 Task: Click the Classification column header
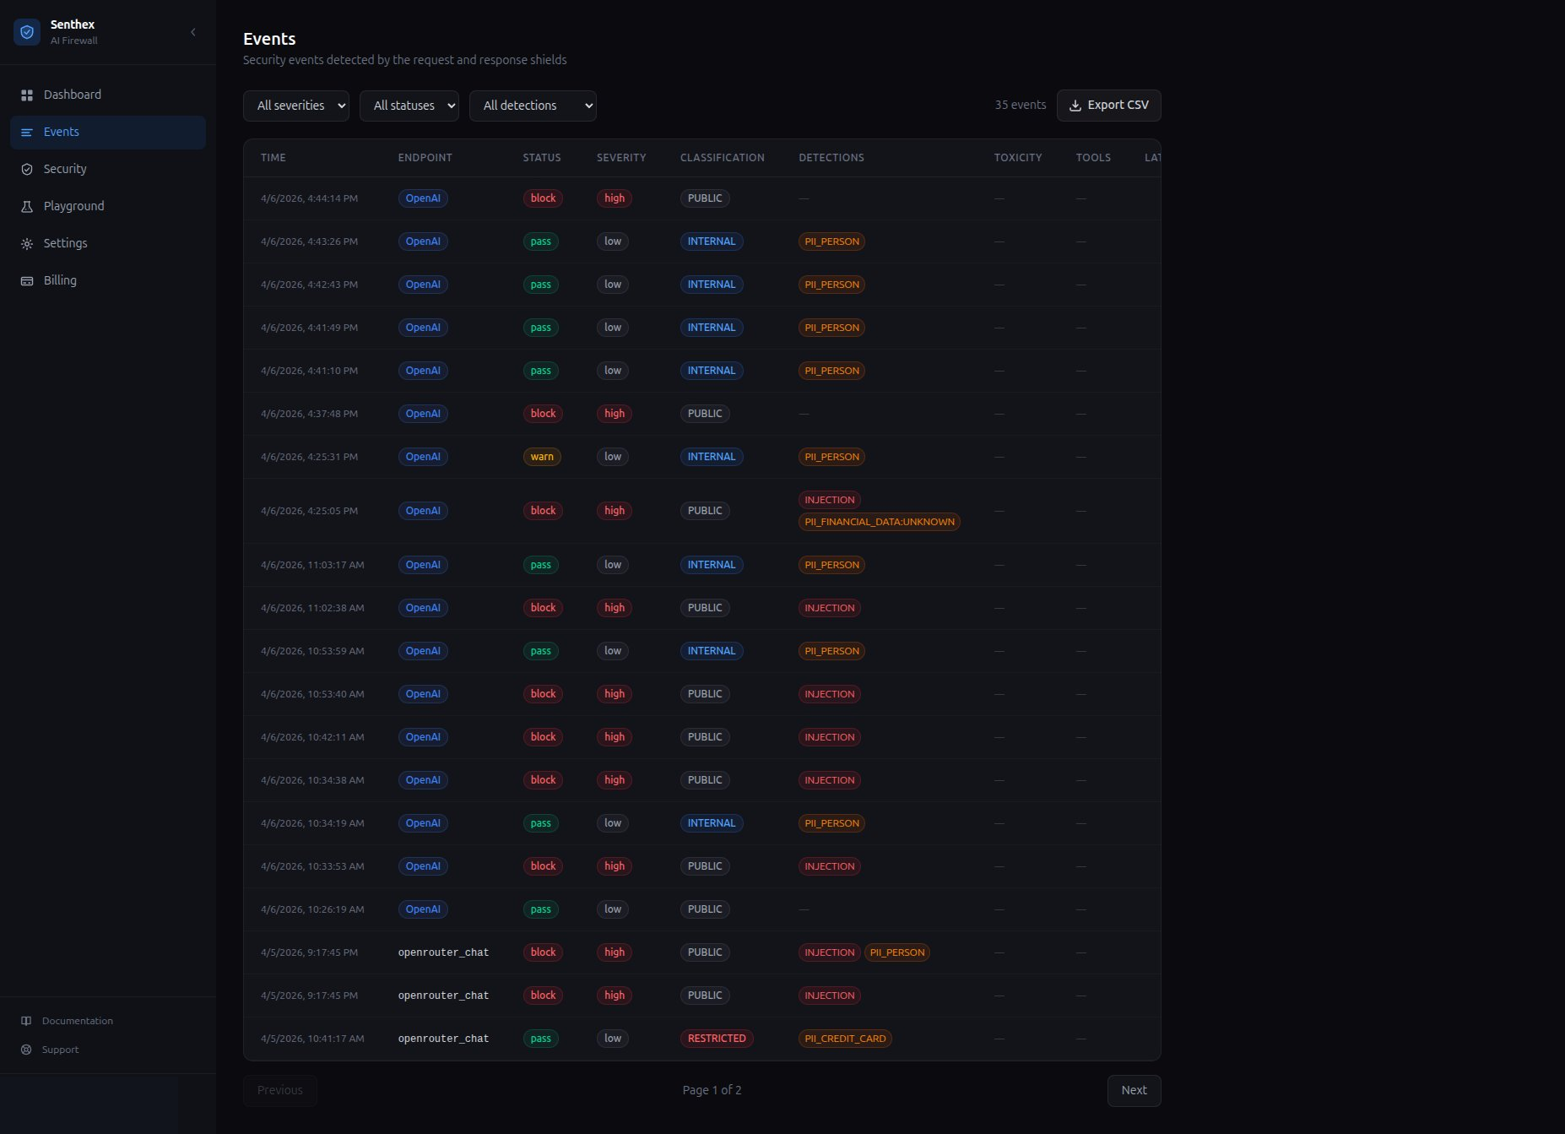(x=723, y=158)
